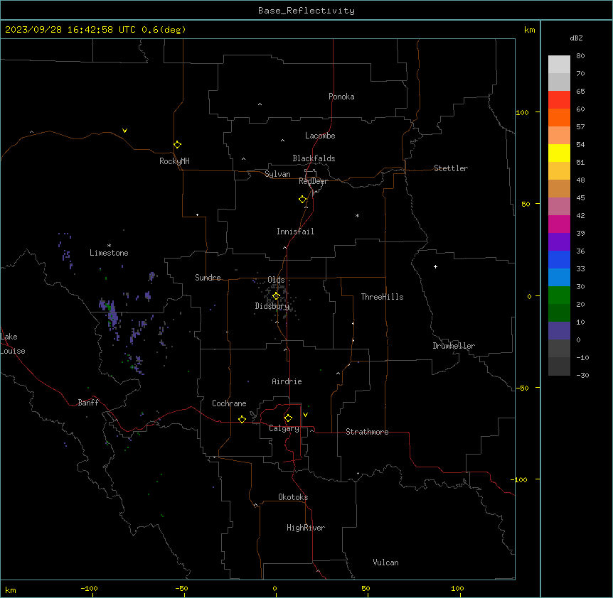613x598 pixels.
Task: Click the asterisk marker above Limestone label
Action: (x=109, y=246)
